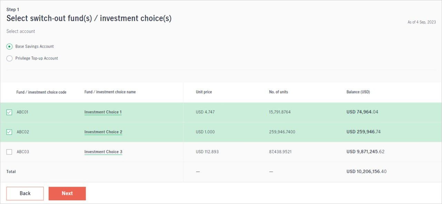Choose the Privilege Top-up Account option
This screenshot has width=442, height=204.
point(9,59)
